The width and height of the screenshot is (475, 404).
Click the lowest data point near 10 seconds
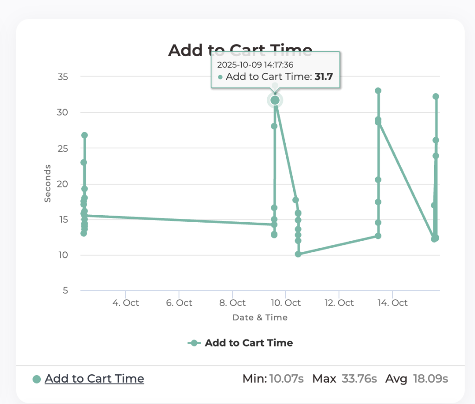[298, 254]
